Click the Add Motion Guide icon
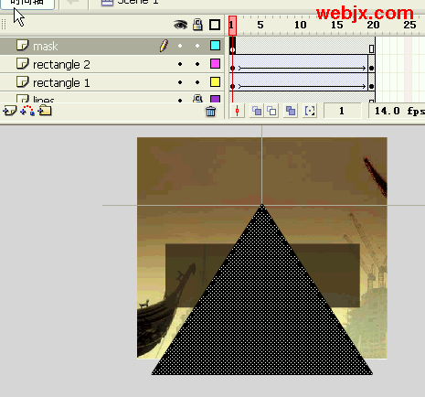425x397 pixels. click(27, 111)
